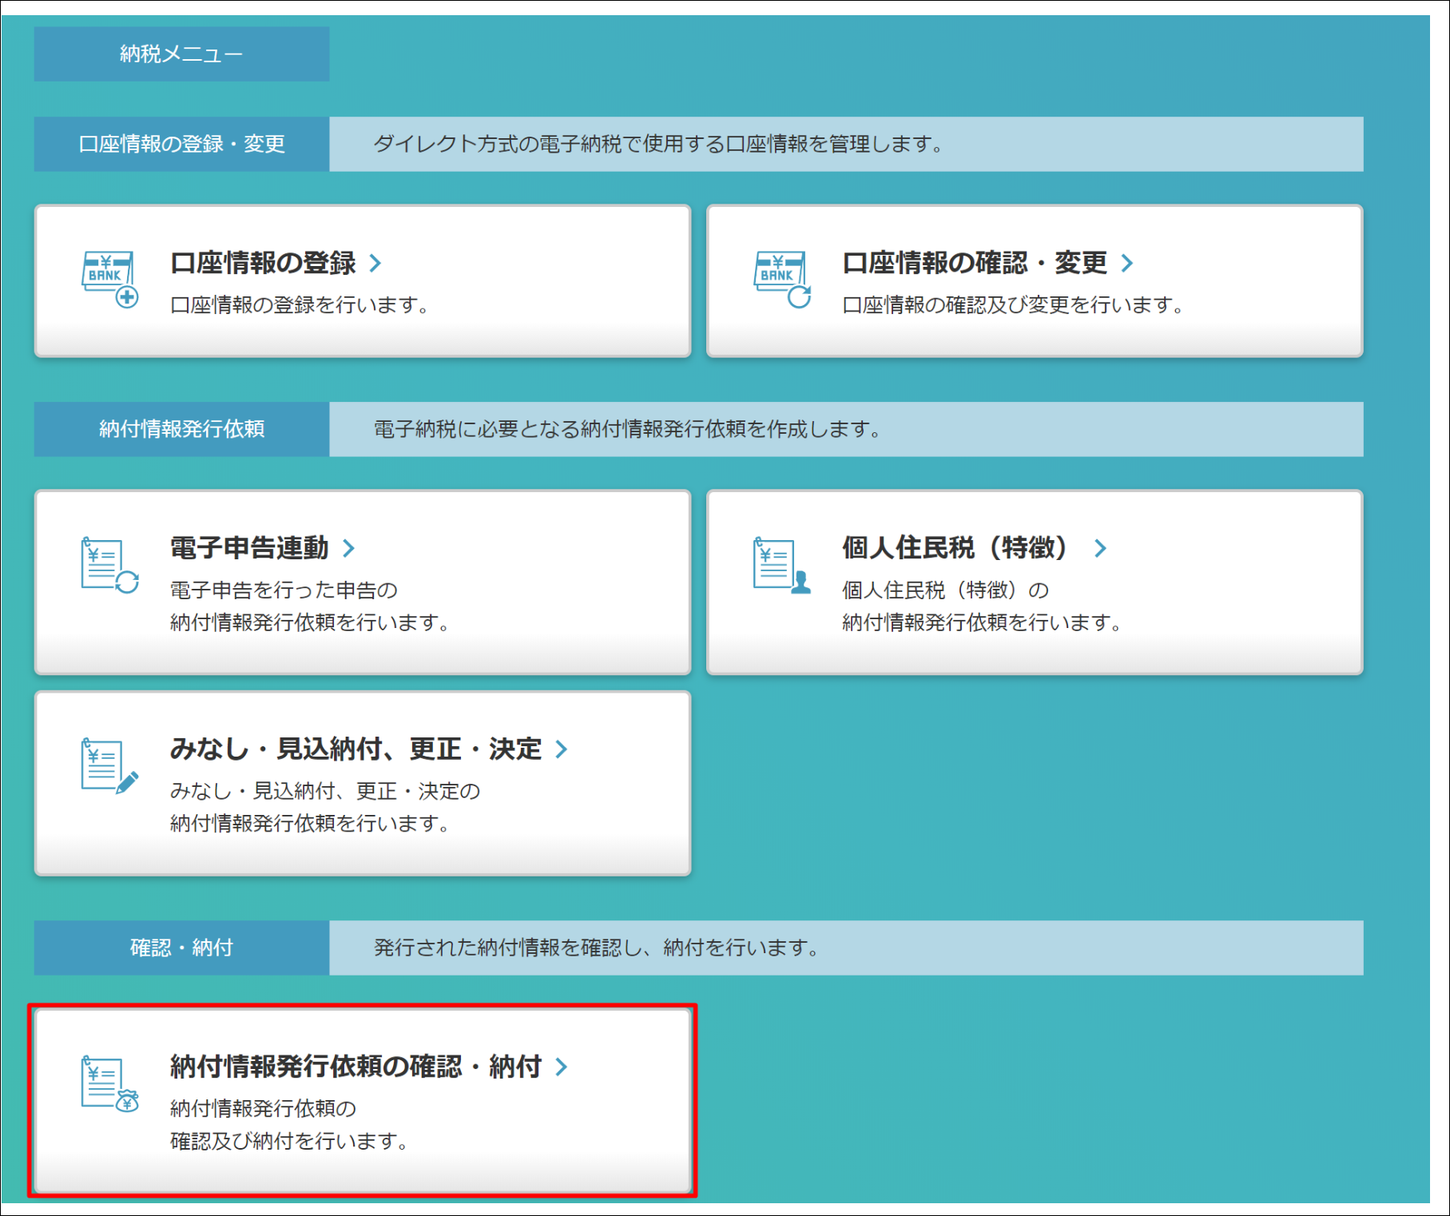Click the bank plus icon for 口座情報の登録
The width and height of the screenshot is (1450, 1216).
[110, 279]
